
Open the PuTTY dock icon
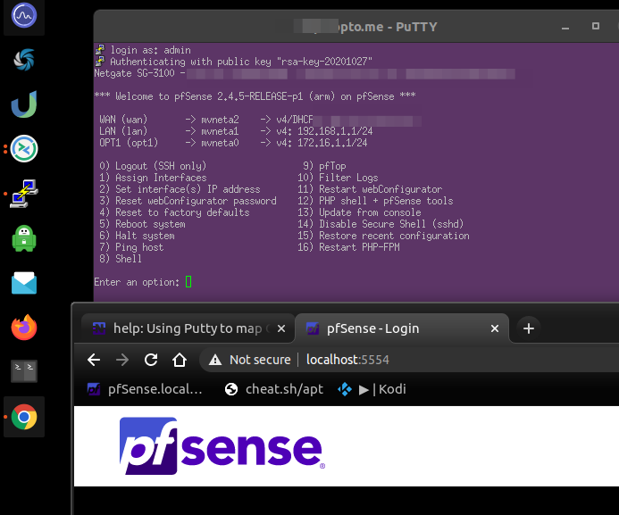[24, 193]
